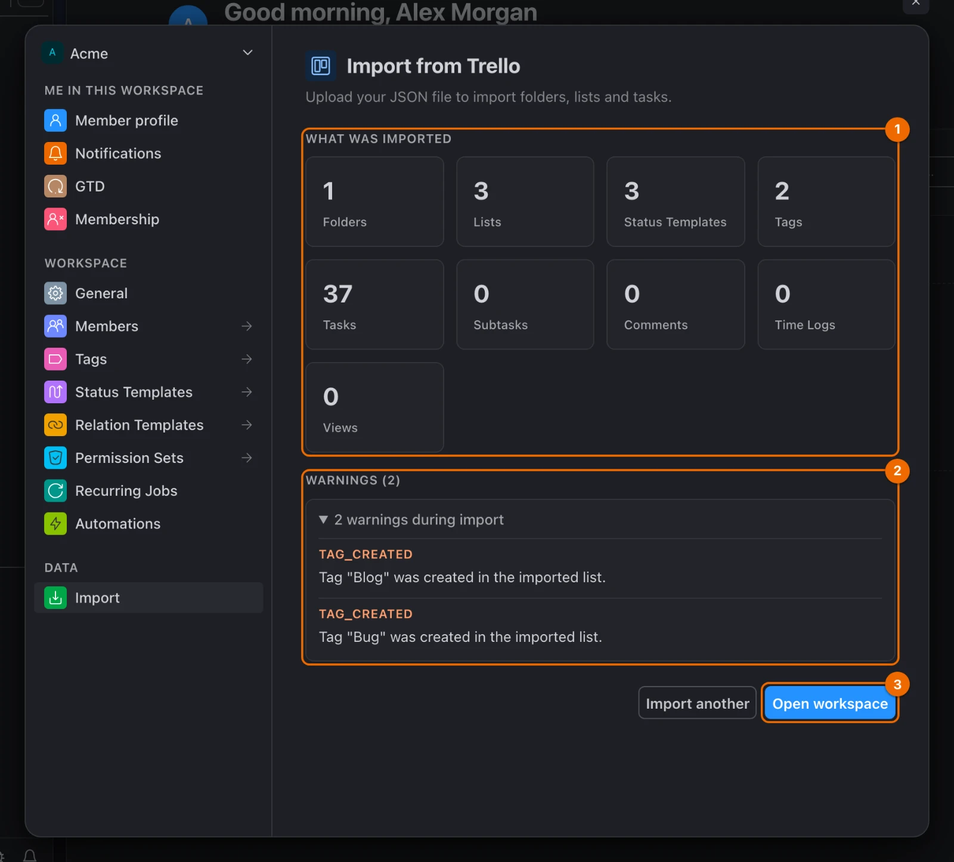The height and width of the screenshot is (862, 954).
Task: Click the pink Tags label icon
Action: 55,359
